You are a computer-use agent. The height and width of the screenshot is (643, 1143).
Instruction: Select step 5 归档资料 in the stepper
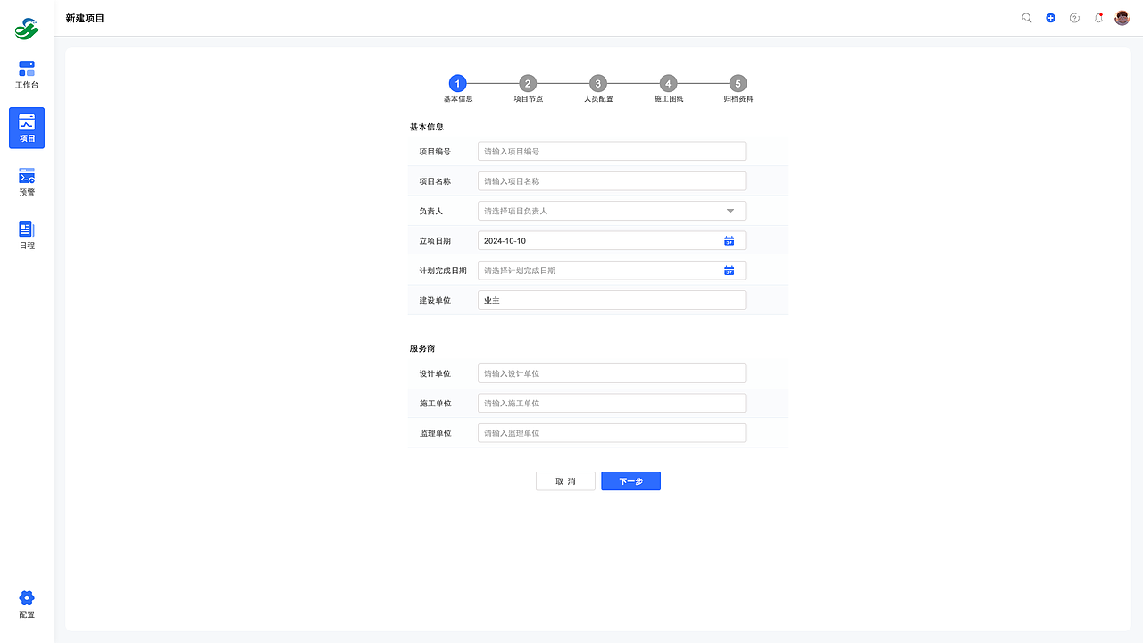tap(738, 83)
